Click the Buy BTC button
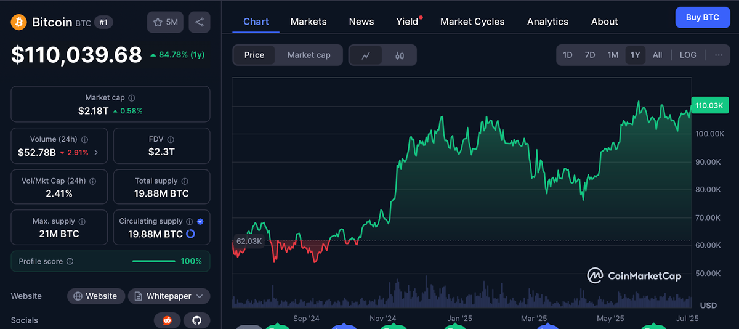The image size is (739, 329). click(702, 17)
